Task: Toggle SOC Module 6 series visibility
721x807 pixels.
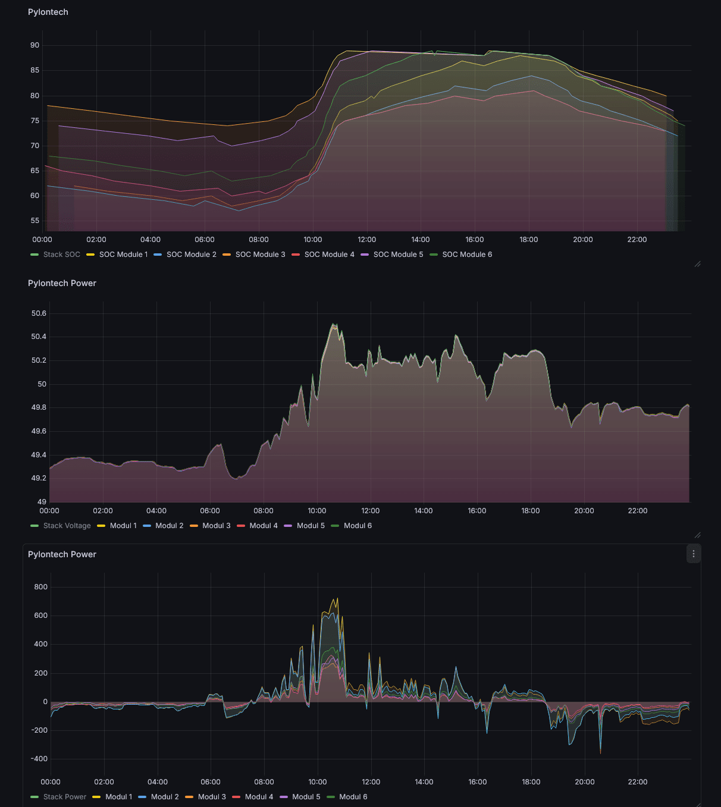Action: [467, 255]
